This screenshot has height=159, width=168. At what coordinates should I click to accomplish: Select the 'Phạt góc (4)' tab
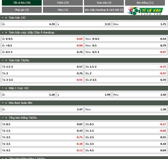click(x=22, y=10)
